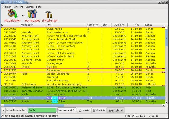Sort by Jahr column header
This screenshot has width=169, height=119.
point(106,25)
